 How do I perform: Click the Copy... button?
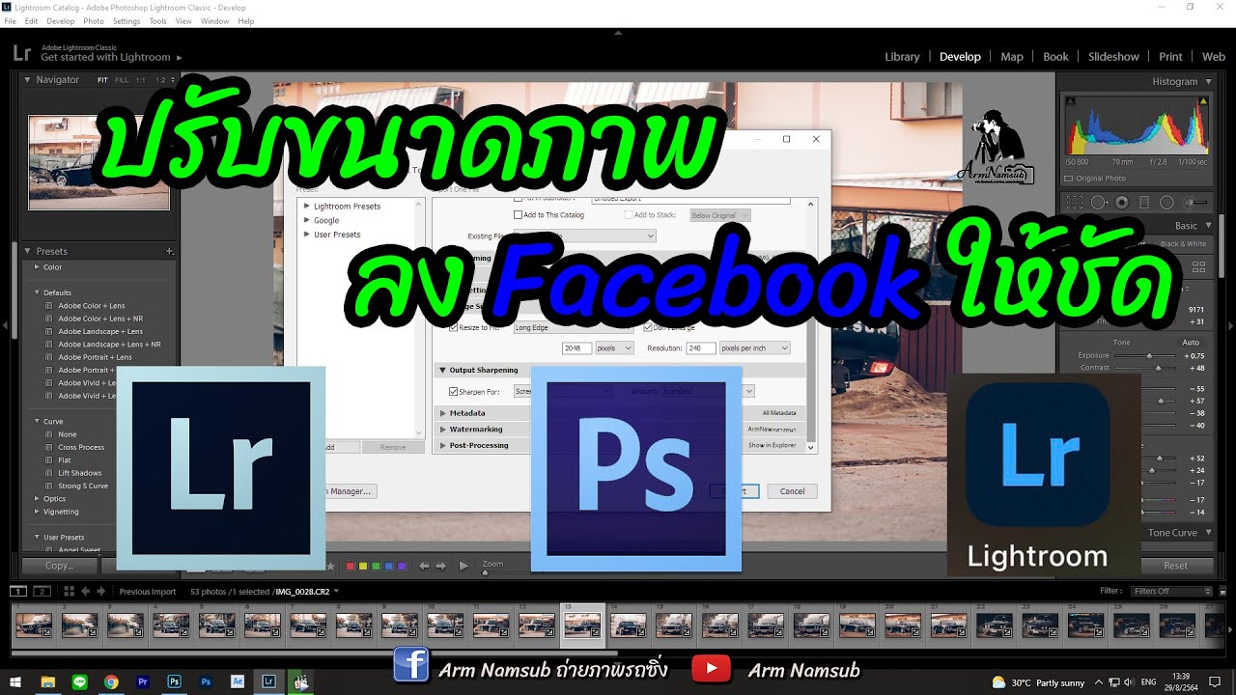[60, 566]
